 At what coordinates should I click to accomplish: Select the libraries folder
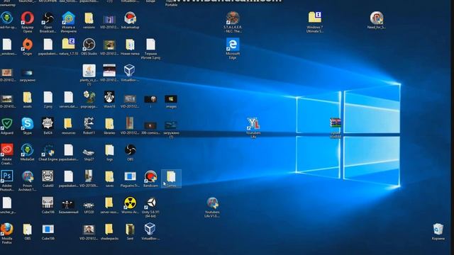click(109, 124)
